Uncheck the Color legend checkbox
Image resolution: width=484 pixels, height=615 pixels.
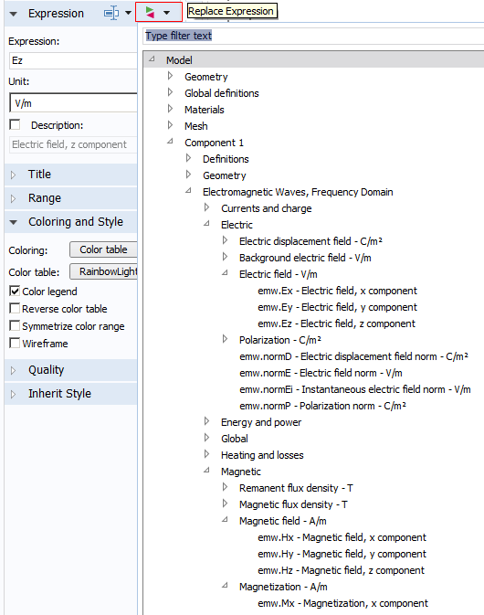click(15, 291)
